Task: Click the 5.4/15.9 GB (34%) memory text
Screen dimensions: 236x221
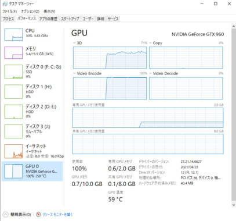Action: tap(39, 54)
